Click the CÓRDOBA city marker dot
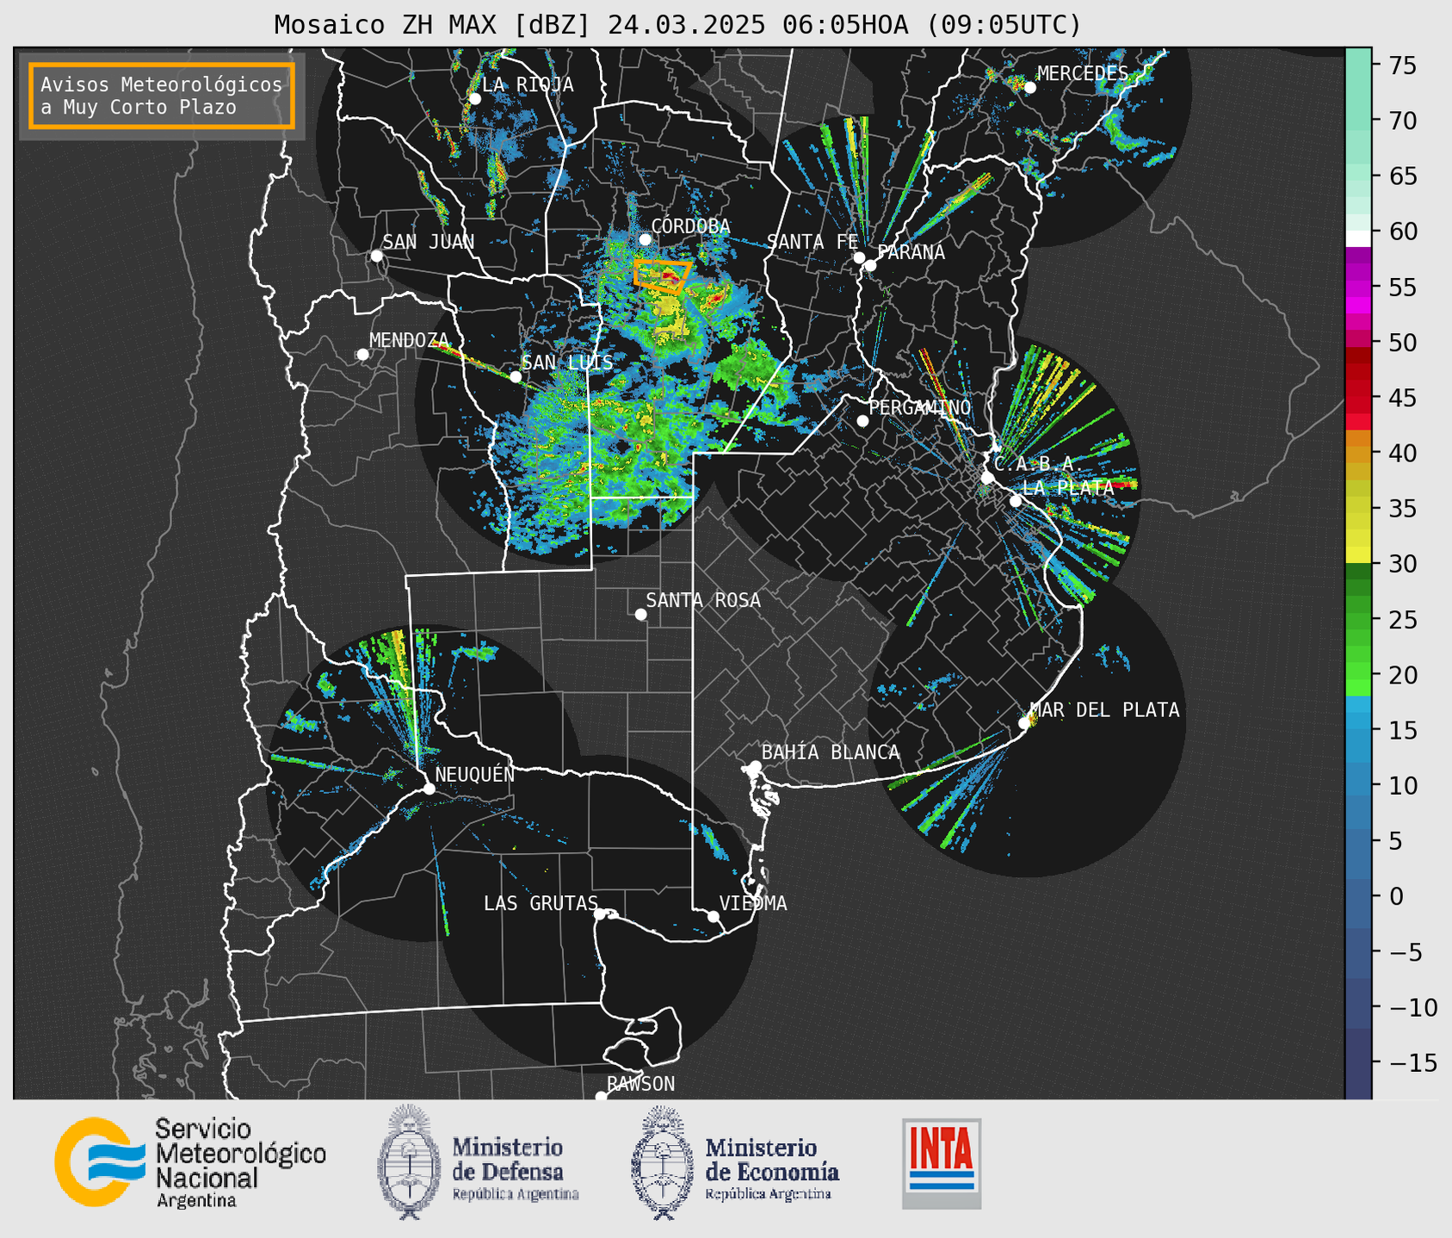Viewport: 1452px width, 1238px height. (x=645, y=239)
